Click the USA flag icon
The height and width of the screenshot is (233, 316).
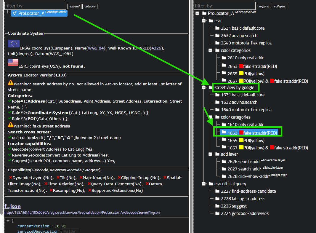(13, 62)
